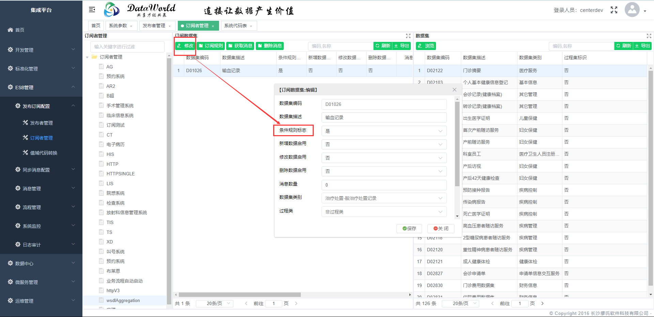Go to previous page in 订阅数据集 pager
The height and width of the screenshot is (317, 654).
click(x=246, y=303)
